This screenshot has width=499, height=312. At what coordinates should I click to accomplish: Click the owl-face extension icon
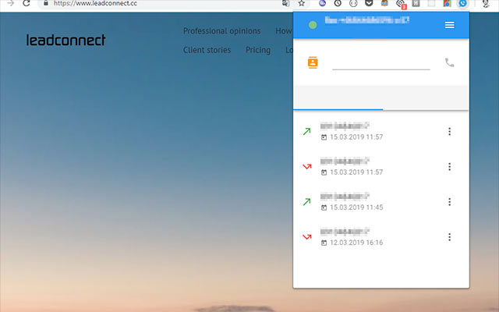(x=384, y=3)
